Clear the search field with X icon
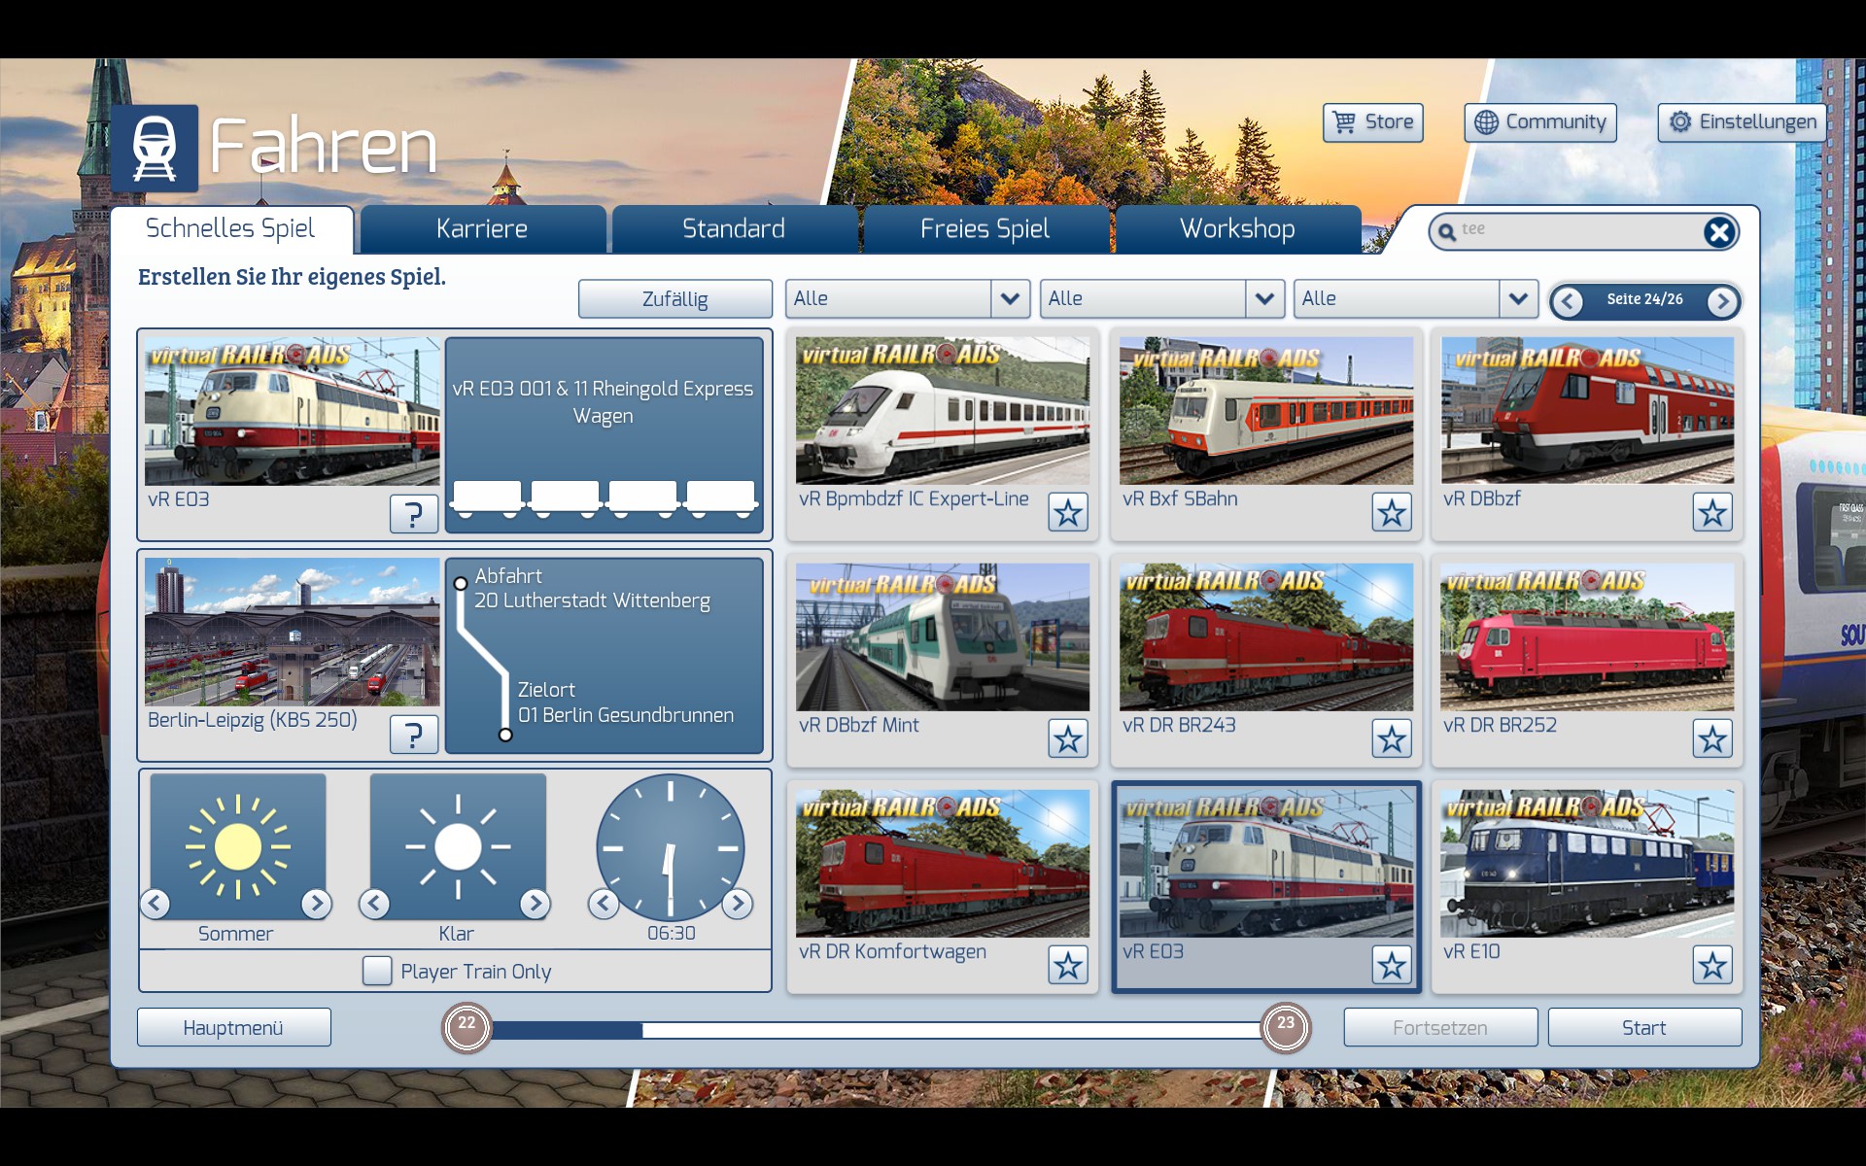Viewport: 1866px width, 1166px height. coord(1718,232)
